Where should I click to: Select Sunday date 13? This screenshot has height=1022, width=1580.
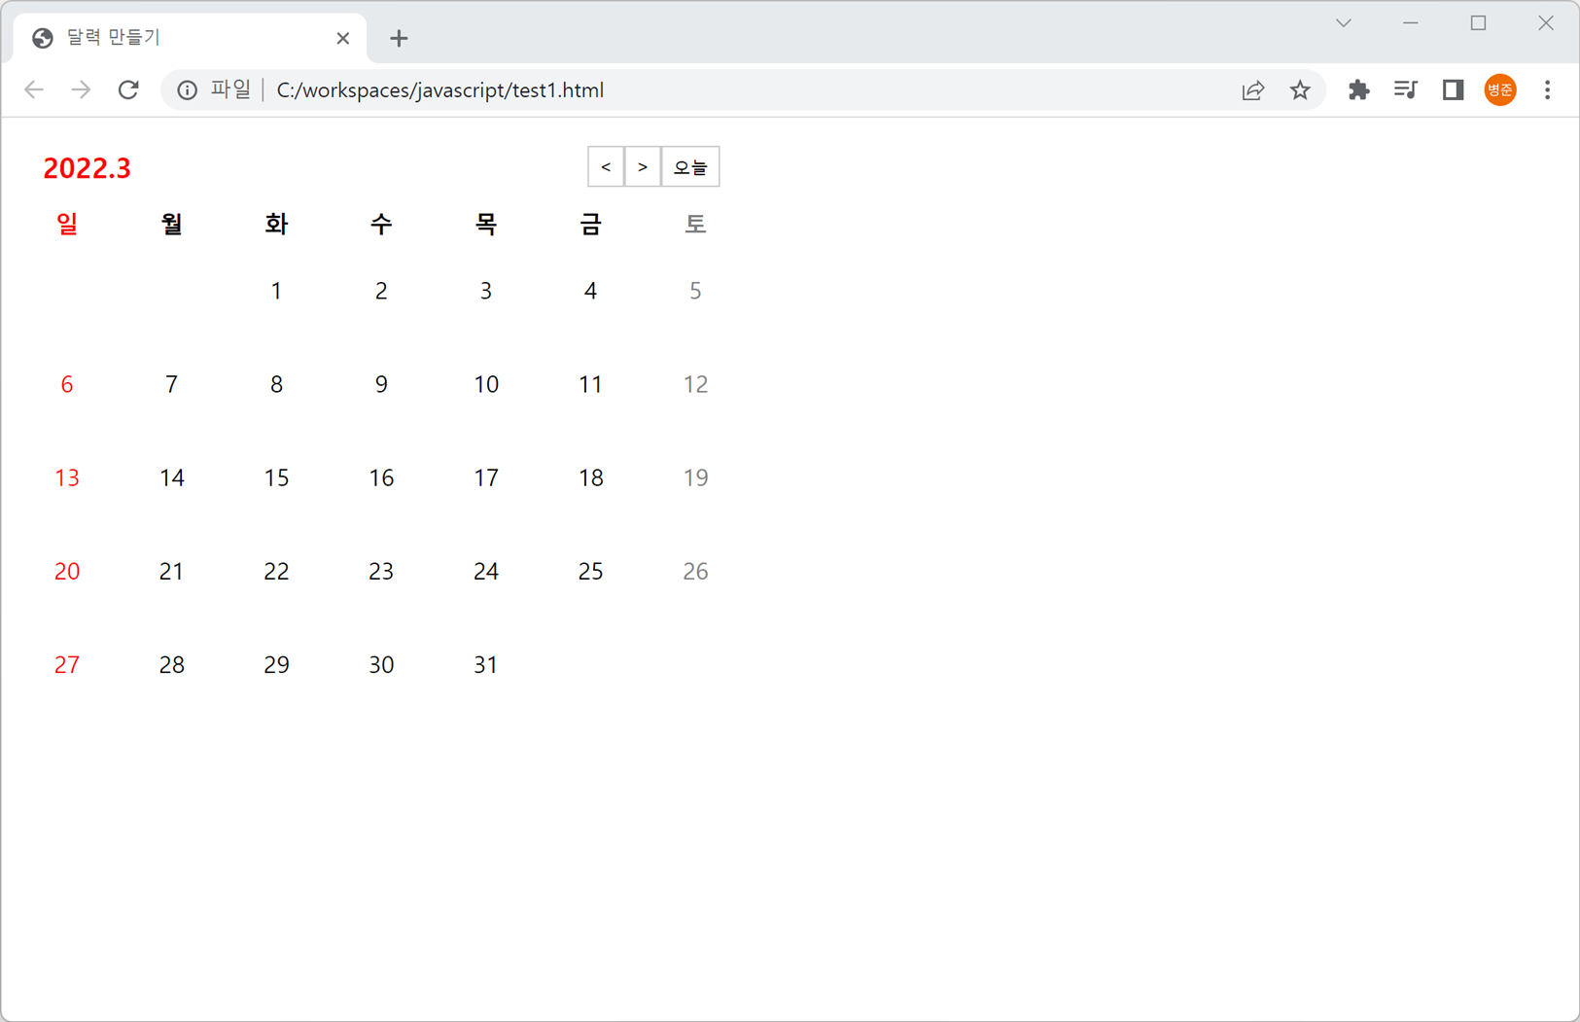point(67,477)
